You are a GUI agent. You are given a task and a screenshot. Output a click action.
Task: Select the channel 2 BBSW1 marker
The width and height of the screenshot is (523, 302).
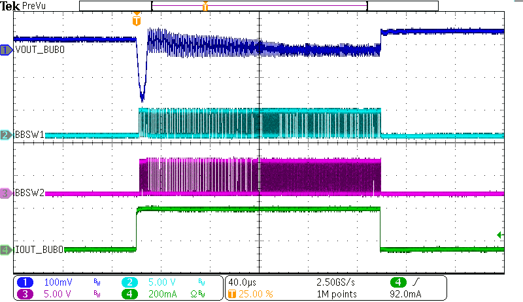pos(6,135)
